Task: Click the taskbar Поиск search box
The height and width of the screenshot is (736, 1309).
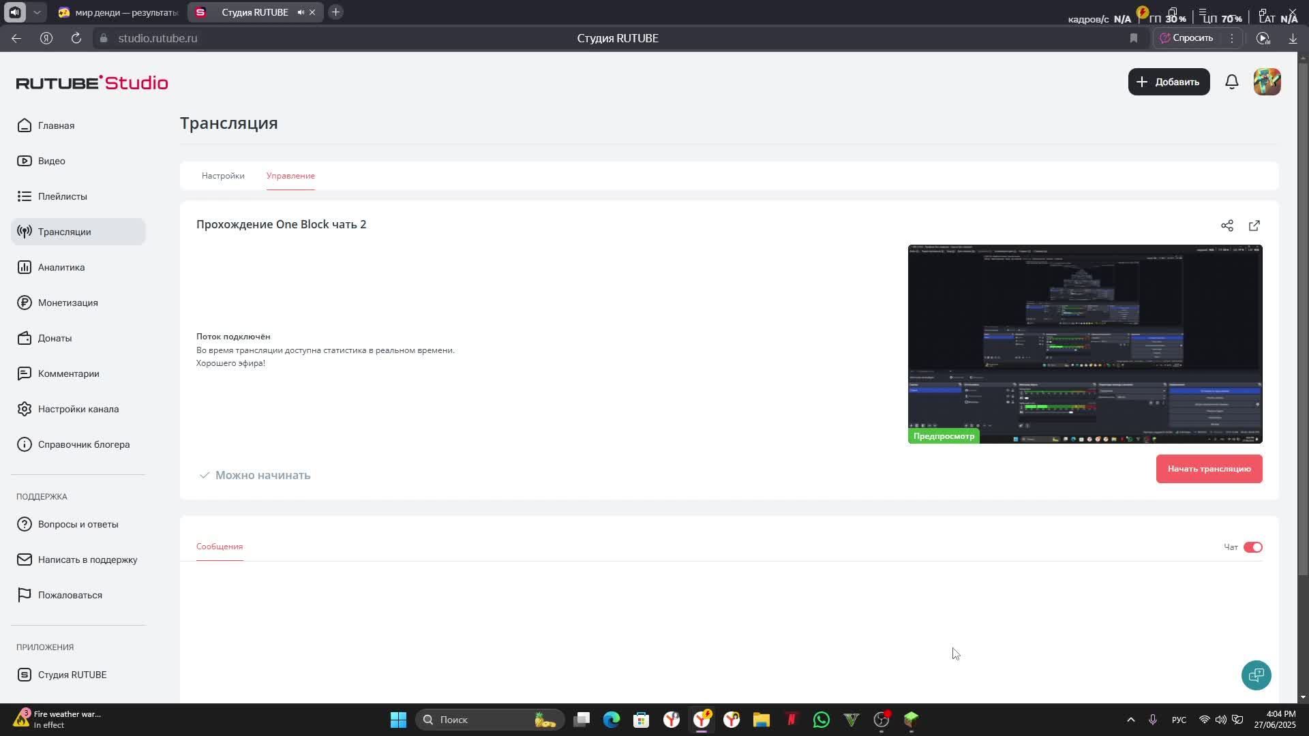Action: pos(490,720)
